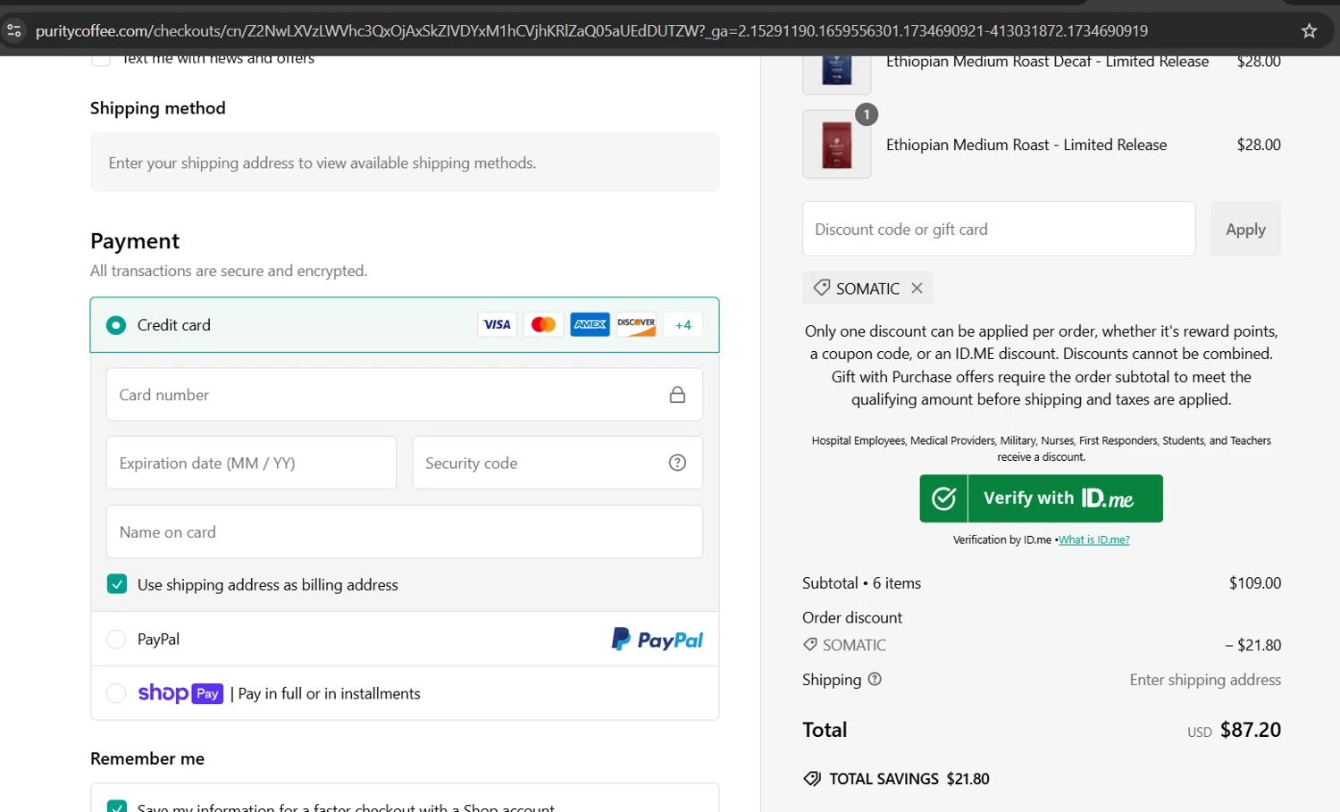The image size is (1340, 812).
Task: Click into the Card number field
Action: [389, 395]
